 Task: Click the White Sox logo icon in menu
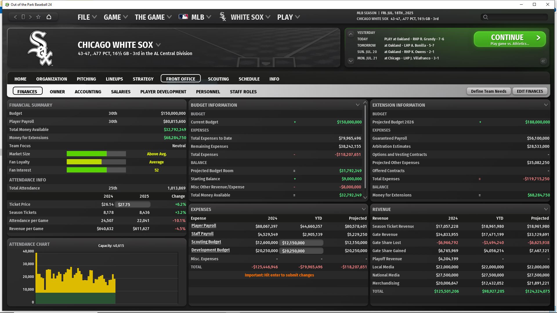[223, 17]
